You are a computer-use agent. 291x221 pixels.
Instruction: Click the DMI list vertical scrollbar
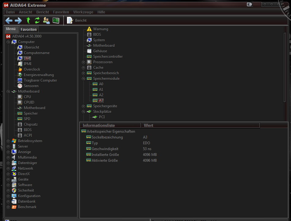(285, 68)
